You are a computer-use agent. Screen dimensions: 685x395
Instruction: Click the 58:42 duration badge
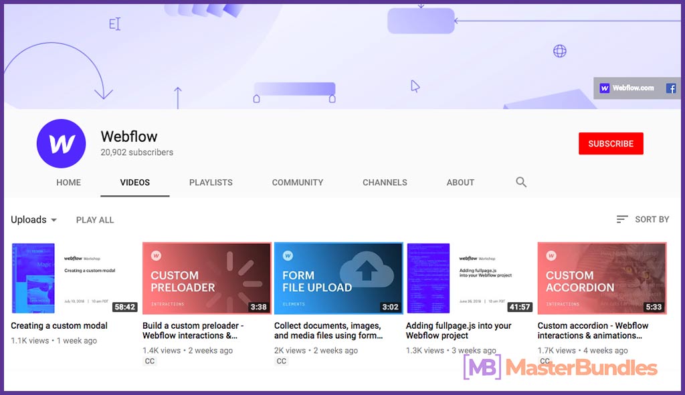tap(125, 307)
